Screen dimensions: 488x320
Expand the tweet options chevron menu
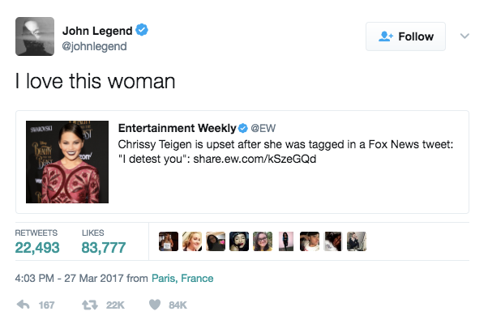[x=464, y=36]
